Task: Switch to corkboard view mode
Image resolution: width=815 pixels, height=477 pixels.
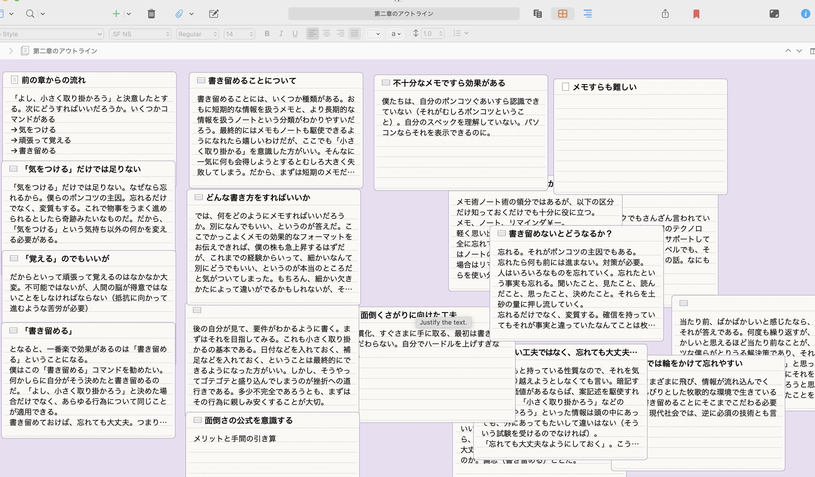Action: 562,14
